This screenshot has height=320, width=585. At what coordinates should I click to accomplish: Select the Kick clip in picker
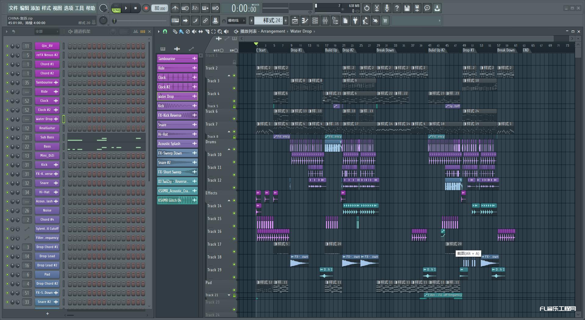[177, 106]
